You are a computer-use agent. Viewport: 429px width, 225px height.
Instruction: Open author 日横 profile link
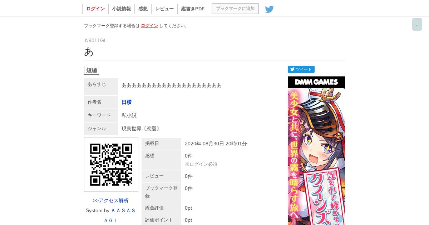pos(127,102)
